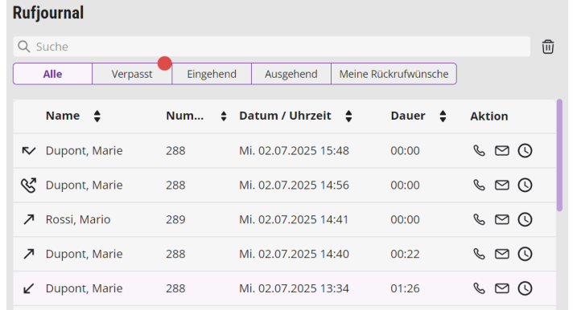
Task: Click phone icon in 14:40 Dupont row
Action: tap(479, 254)
